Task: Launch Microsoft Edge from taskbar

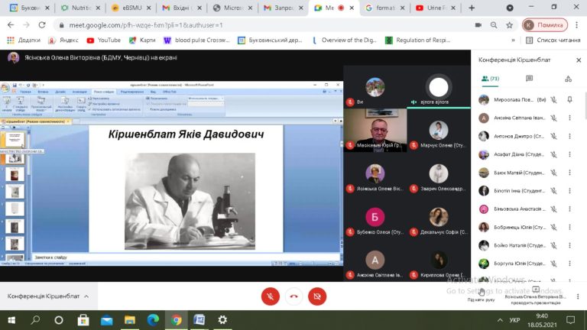Action: coord(153,320)
